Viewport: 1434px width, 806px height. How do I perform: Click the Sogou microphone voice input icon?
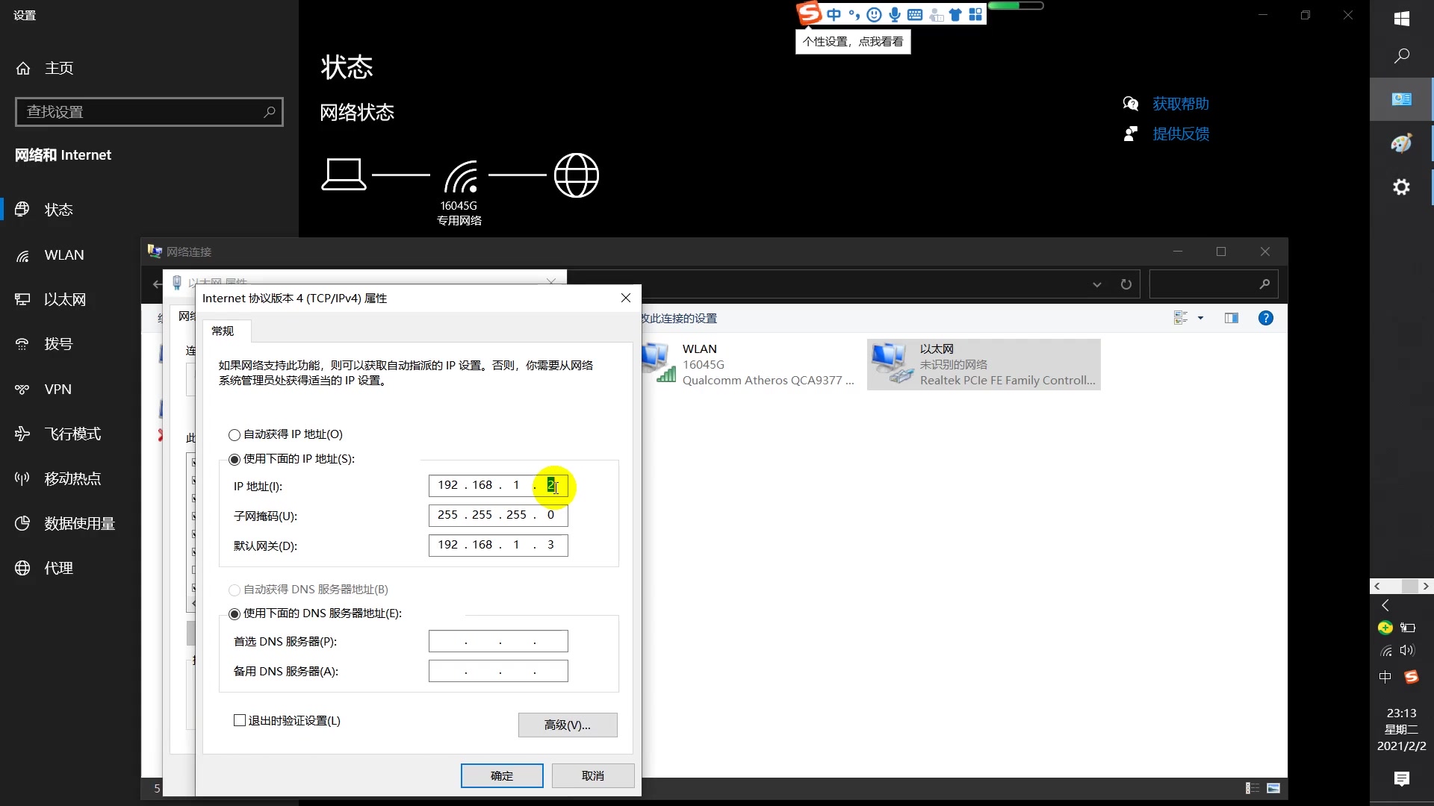(x=894, y=14)
